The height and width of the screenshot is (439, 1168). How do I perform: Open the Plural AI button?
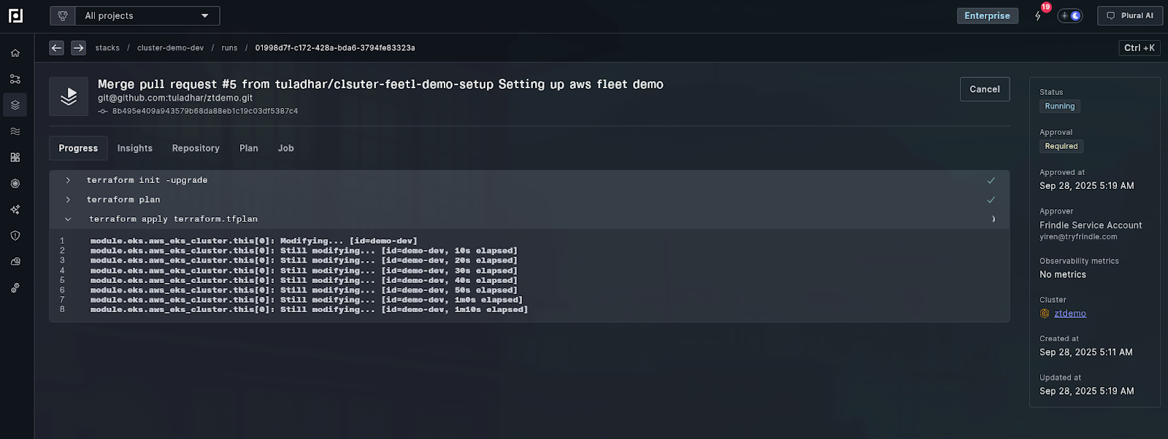pyautogui.click(x=1129, y=15)
